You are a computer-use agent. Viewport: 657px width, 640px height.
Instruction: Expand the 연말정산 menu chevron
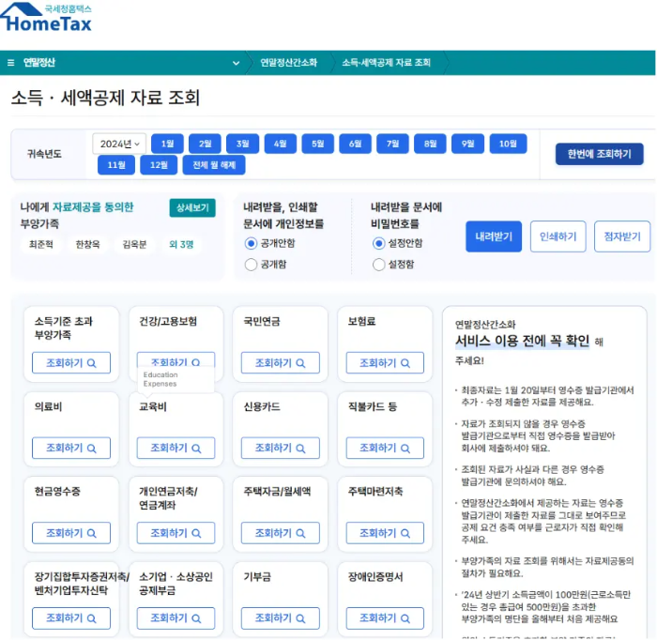236,63
